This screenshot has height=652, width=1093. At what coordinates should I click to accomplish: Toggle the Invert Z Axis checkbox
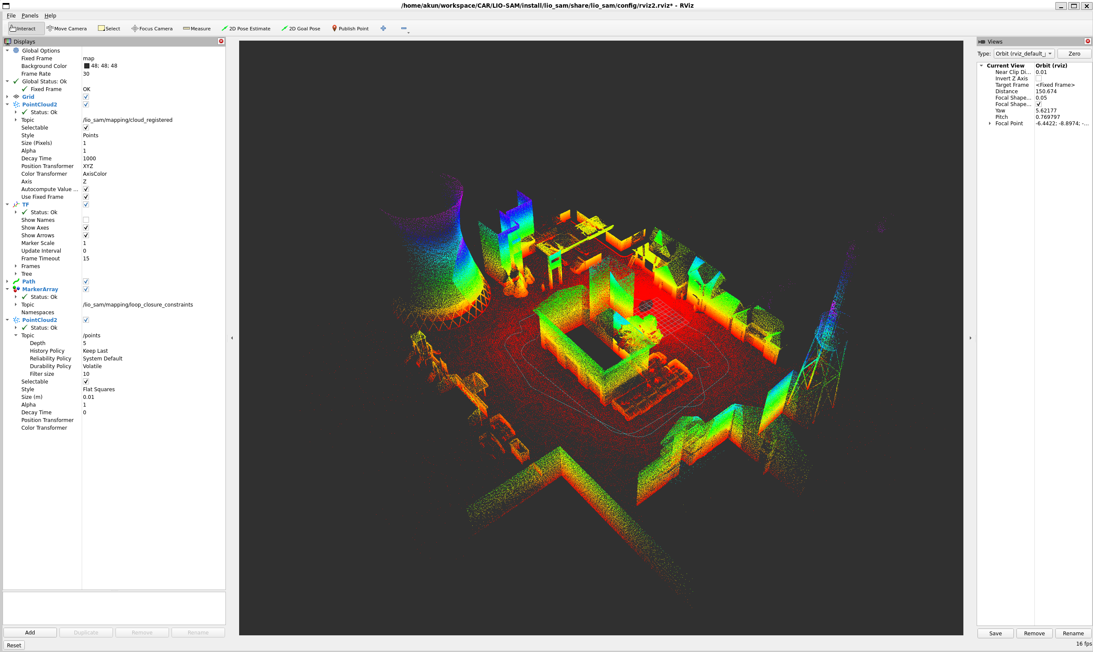pyautogui.click(x=1039, y=79)
